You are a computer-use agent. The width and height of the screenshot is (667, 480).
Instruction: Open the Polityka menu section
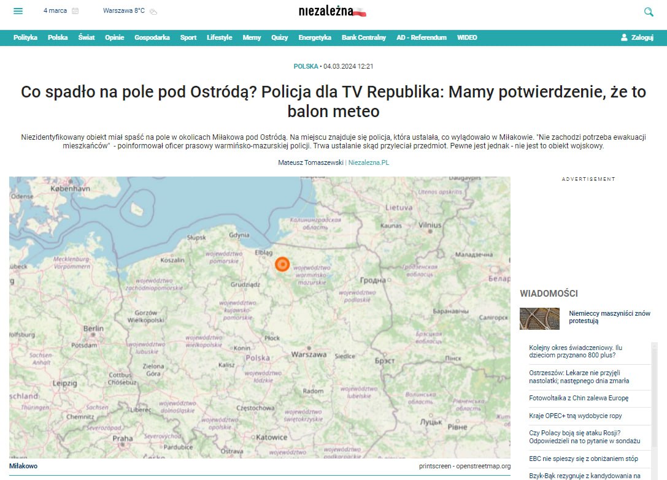pos(25,37)
